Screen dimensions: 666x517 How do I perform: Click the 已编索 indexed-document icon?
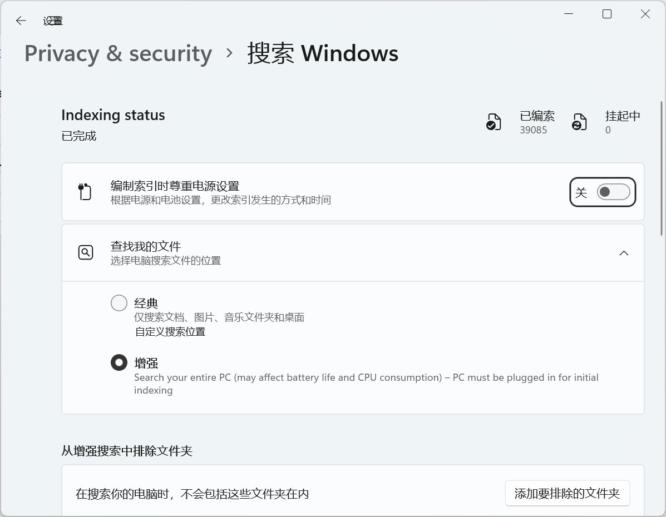click(x=493, y=122)
